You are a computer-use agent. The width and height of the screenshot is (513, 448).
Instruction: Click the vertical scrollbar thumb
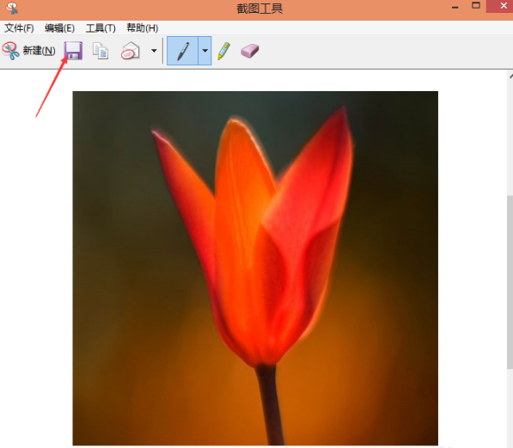(x=510, y=282)
